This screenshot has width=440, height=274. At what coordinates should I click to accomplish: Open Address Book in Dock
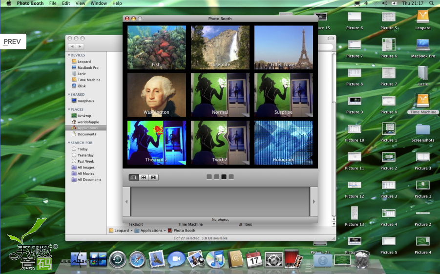pyautogui.click(x=235, y=258)
